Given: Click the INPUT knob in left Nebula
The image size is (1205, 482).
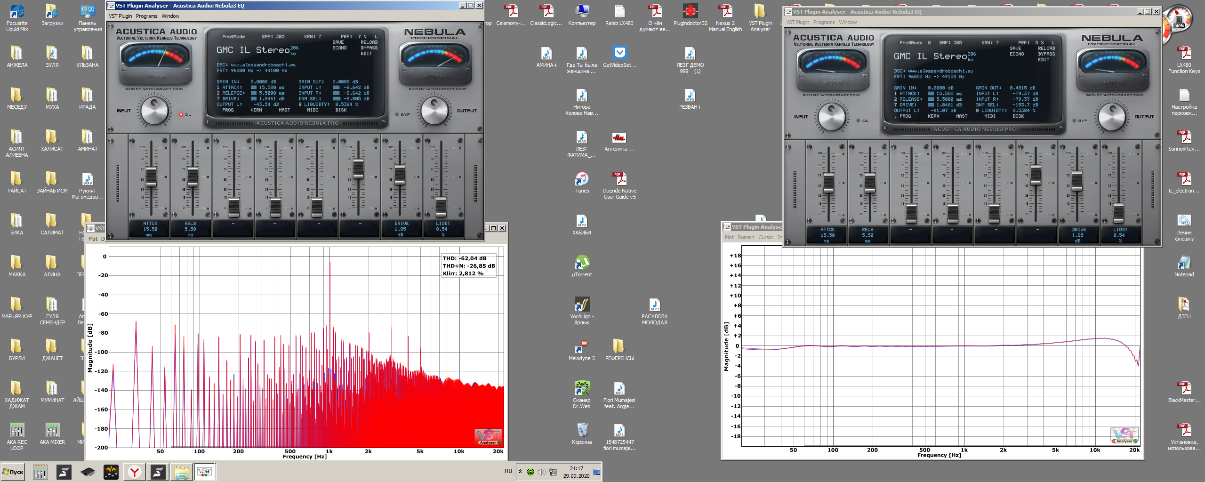Looking at the screenshot, I should (155, 111).
